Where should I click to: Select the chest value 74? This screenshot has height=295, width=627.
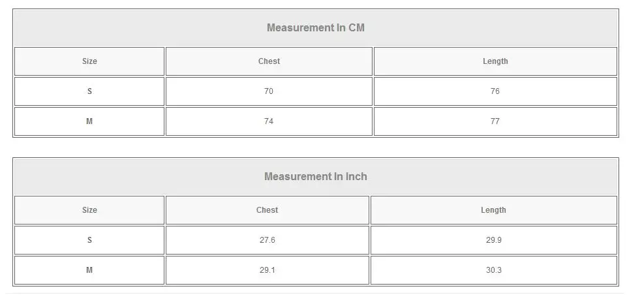click(x=269, y=121)
